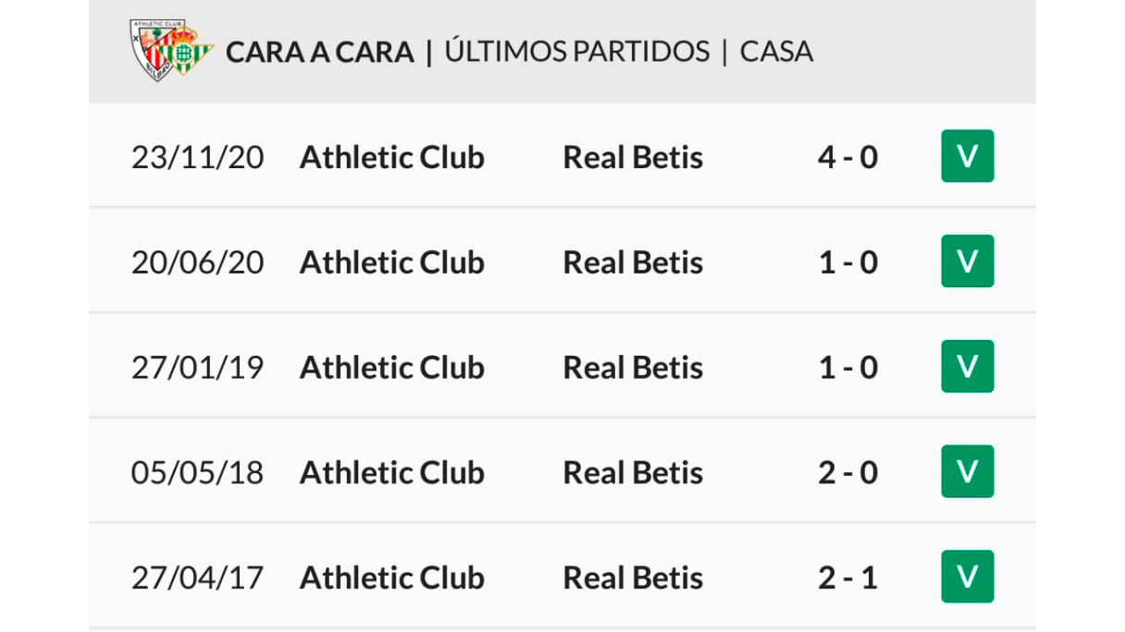Viewport: 1125px width, 632px height.
Task: Select the CARA A CARA tab
Action: click(x=320, y=52)
